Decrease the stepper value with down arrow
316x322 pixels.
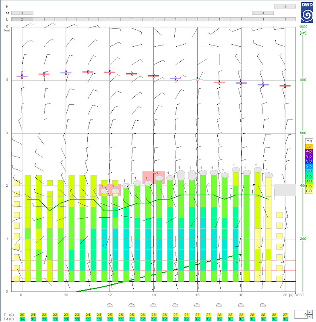[x=310, y=317]
